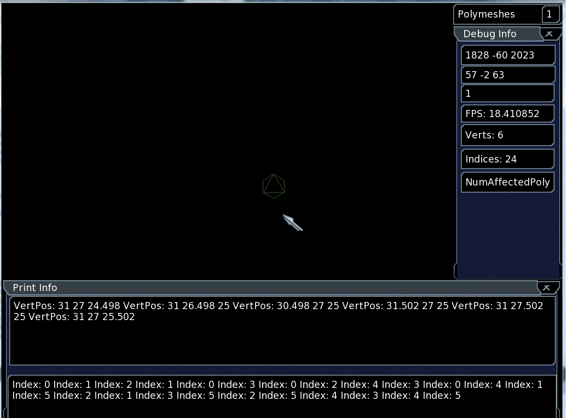The width and height of the screenshot is (566, 418).
Task: Click the Print Info panel header
Action: [34, 287]
